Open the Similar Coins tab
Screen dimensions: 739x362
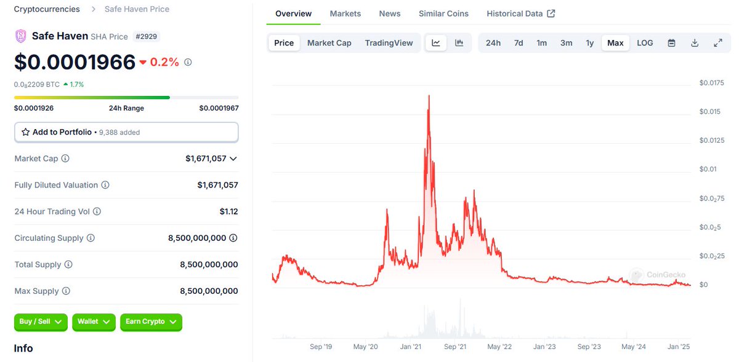click(x=443, y=14)
